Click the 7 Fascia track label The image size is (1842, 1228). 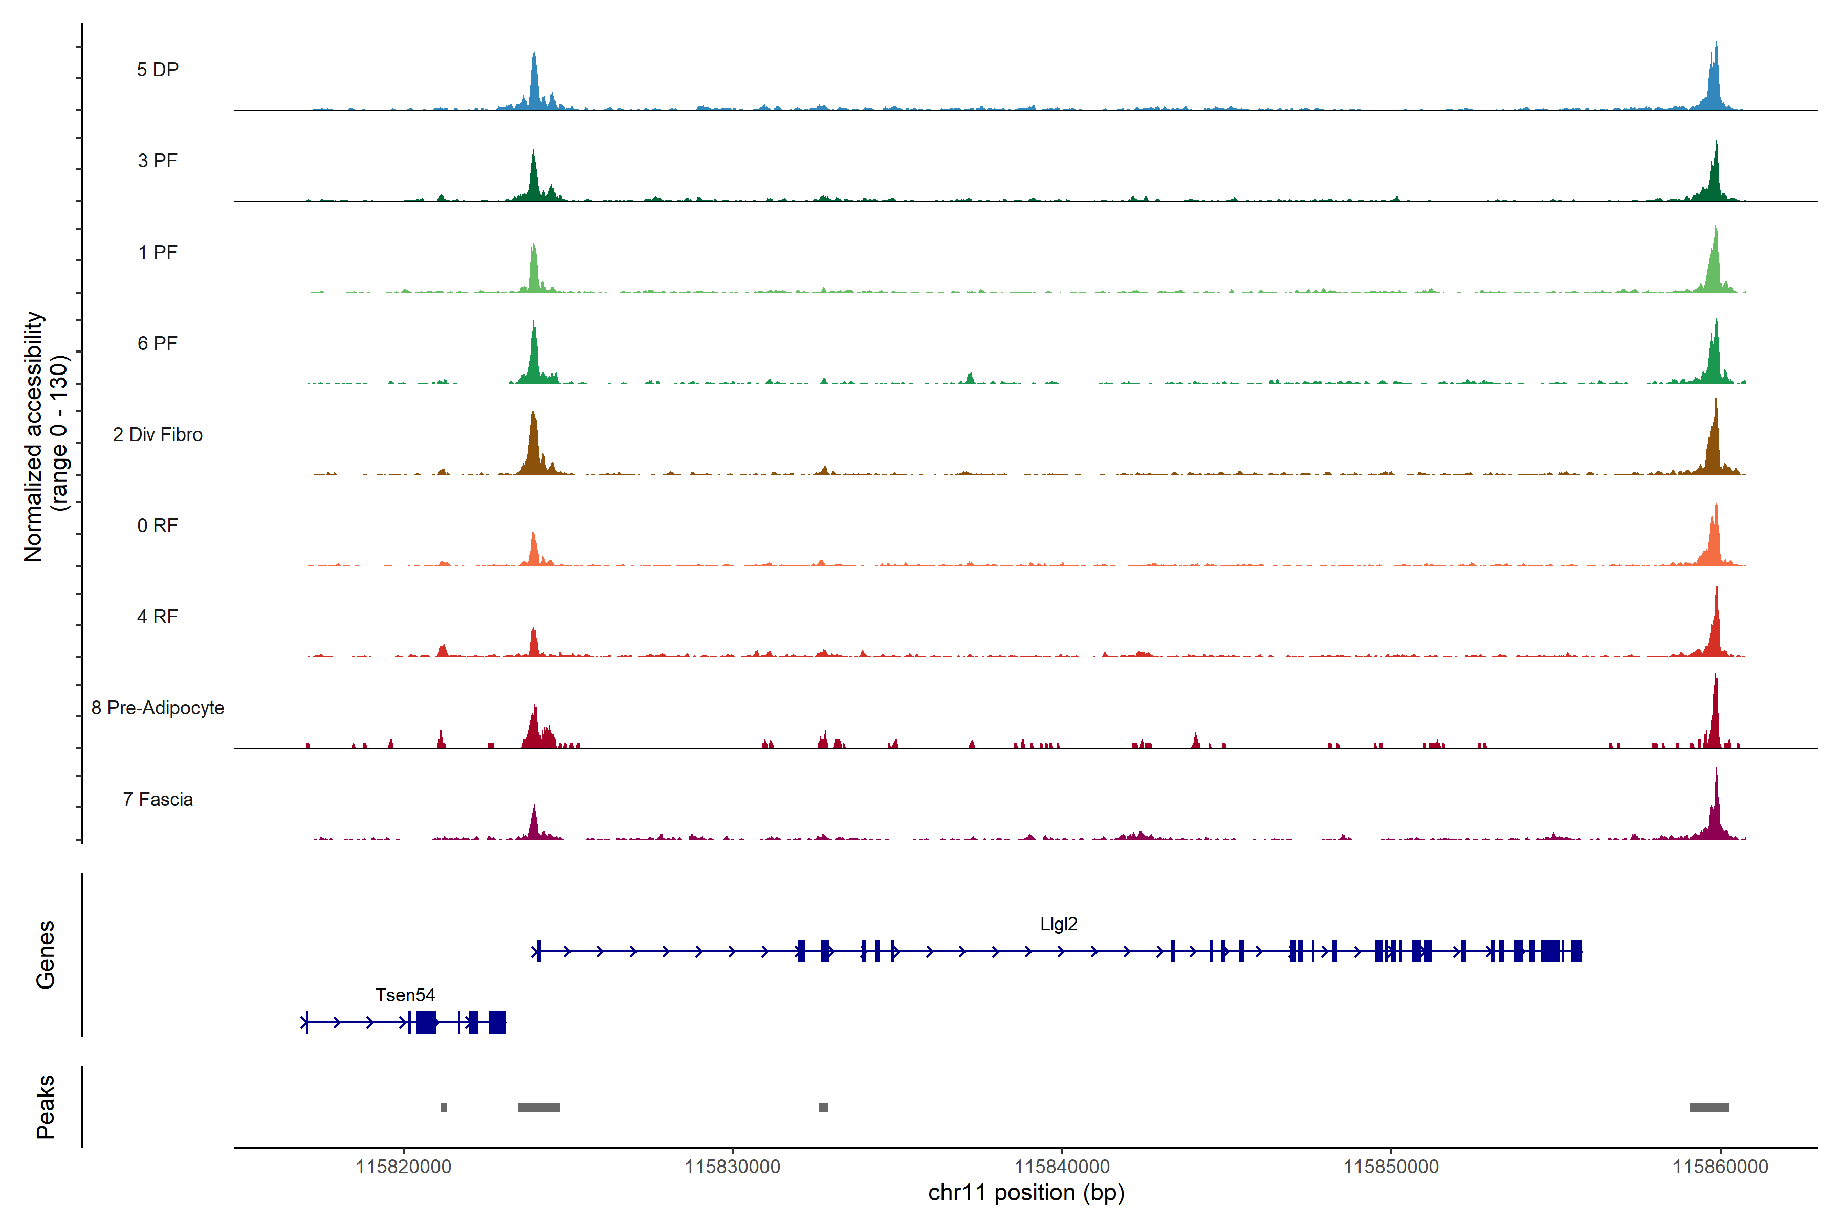coord(158,799)
